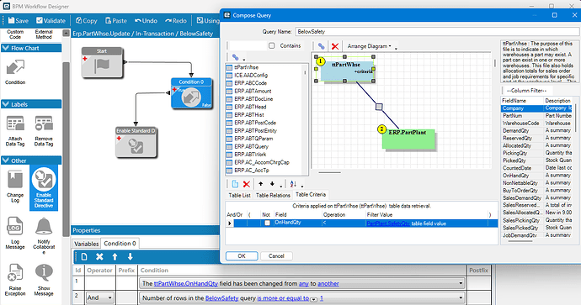Toggle the Not checkbox on OnHandQty row
The image size is (581, 305).
(267, 223)
